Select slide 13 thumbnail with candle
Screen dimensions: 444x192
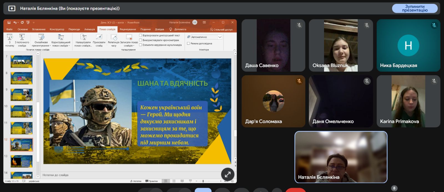click(22, 161)
